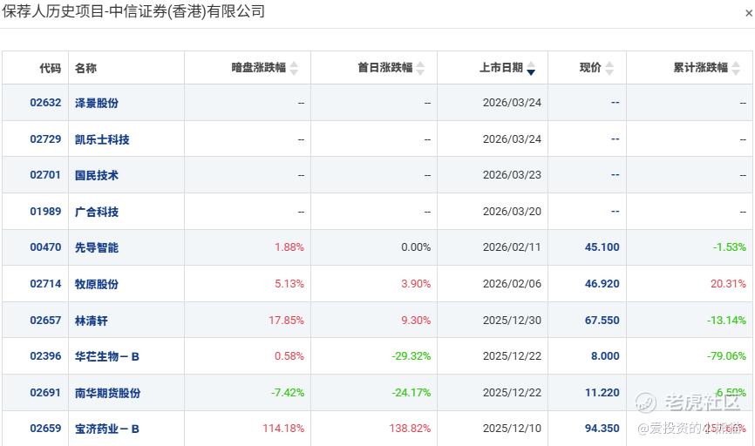Open stock code 02691
This screenshot has width=755, height=446.
click(45, 392)
